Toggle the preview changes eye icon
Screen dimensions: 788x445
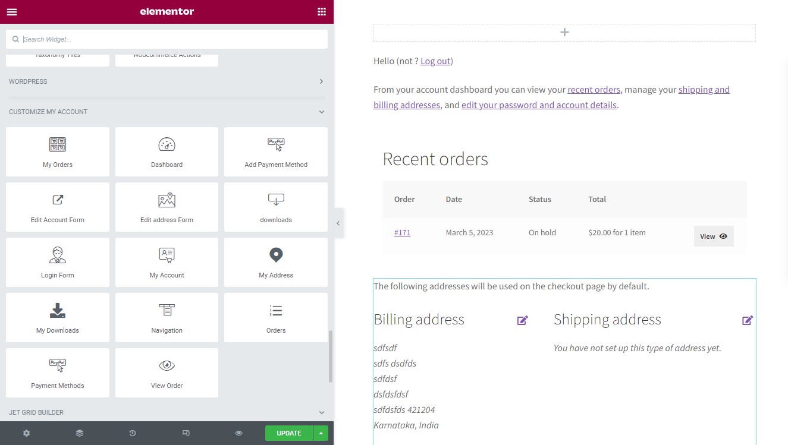pyautogui.click(x=238, y=433)
